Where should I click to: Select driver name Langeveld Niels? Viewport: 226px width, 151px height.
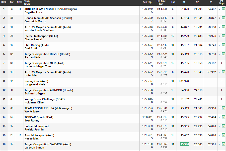(35, 84)
